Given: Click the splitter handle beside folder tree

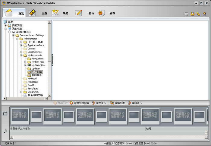Looking at the screenshot, I should tap(52, 60).
